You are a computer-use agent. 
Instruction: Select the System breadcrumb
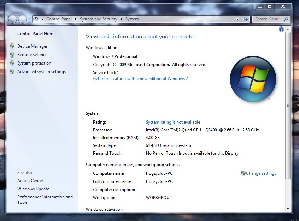tap(132, 19)
